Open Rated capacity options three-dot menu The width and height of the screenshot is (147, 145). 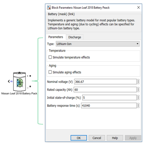[x=138, y=90]
